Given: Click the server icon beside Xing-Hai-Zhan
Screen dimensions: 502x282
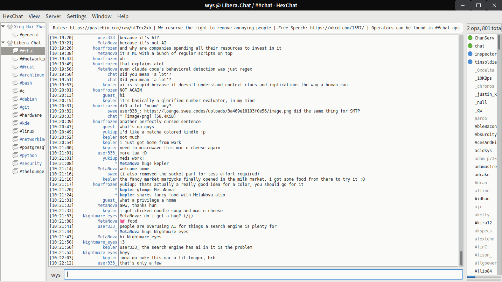Looking at the screenshot, I should (10, 27).
